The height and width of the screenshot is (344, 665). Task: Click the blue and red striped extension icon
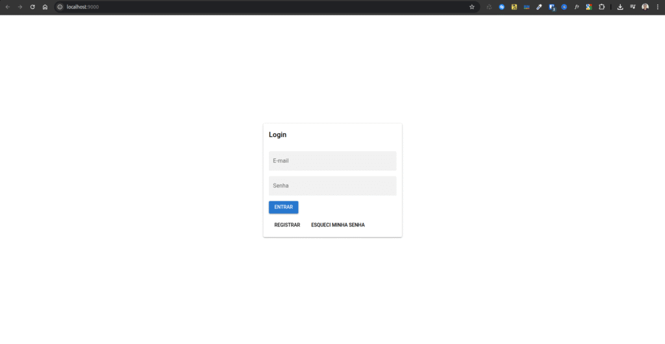tap(527, 6)
